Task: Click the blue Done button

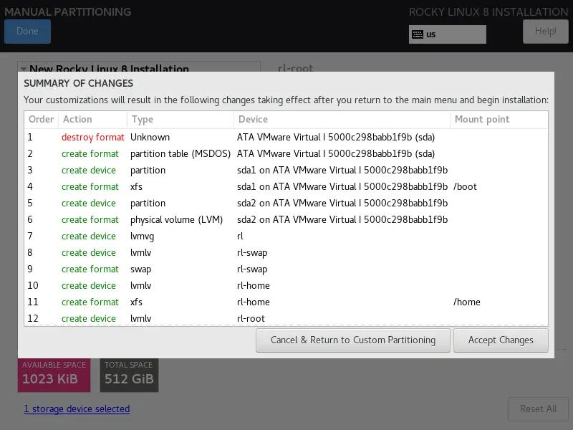Action: click(x=27, y=32)
